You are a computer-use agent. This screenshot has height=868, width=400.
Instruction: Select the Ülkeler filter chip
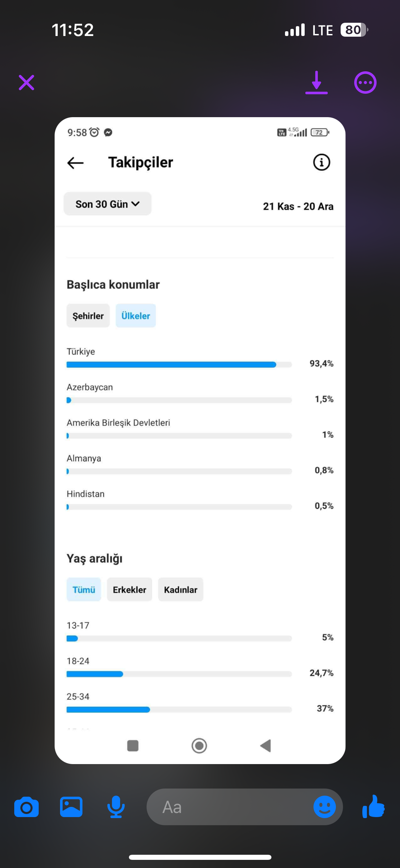136,316
